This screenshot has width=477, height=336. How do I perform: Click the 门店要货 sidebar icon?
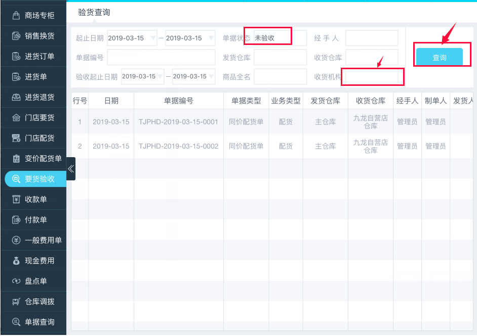[x=16, y=117]
